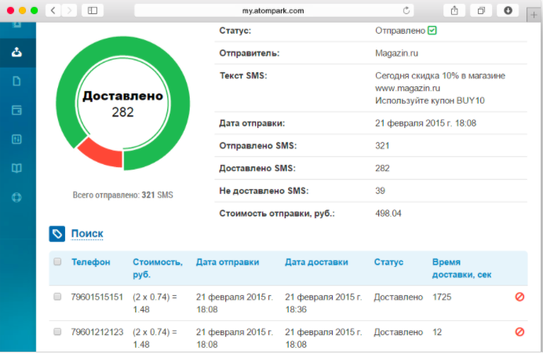Open the Share menu in Safari toolbar
The height and width of the screenshot is (354, 543).
click(454, 10)
